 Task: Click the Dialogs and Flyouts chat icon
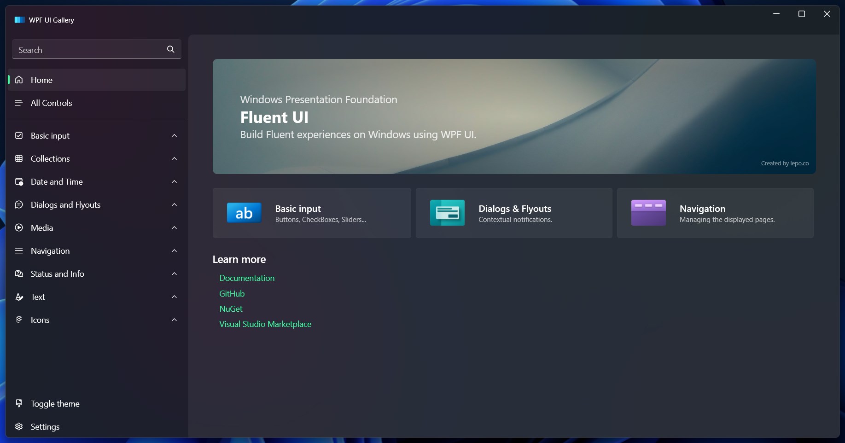coord(19,204)
